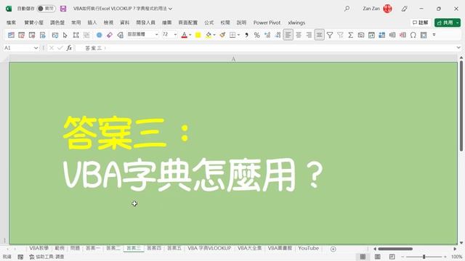The image size is (465, 261).
Task: Open the Zan Zan account avatar
Action: click(387, 9)
